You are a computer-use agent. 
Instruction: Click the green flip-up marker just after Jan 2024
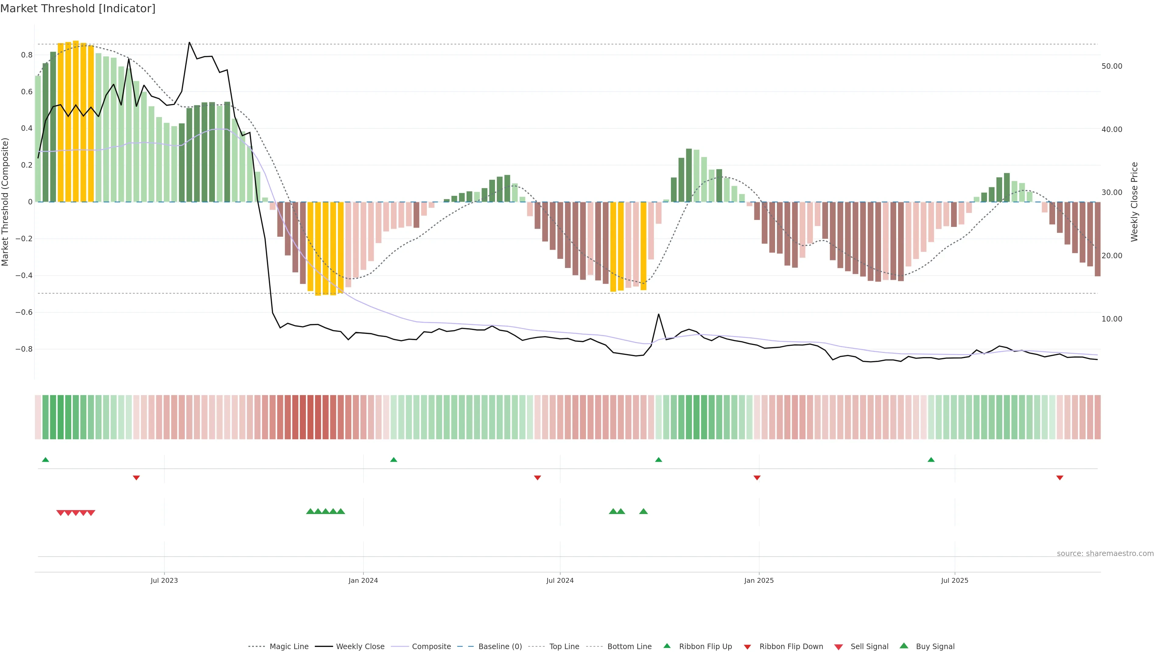(x=393, y=460)
